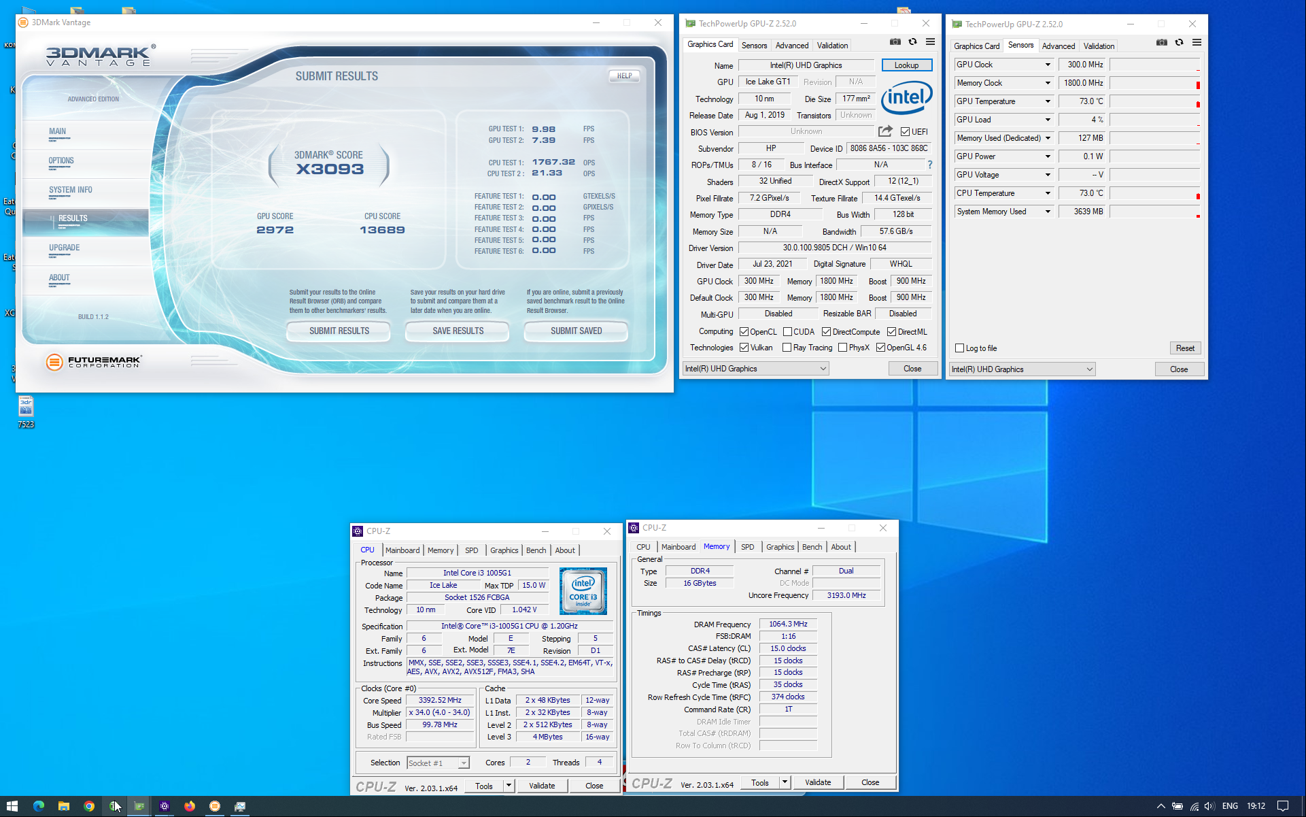Click the Intel logo in GPU-Z
This screenshot has height=817, width=1306.
[906, 97]
